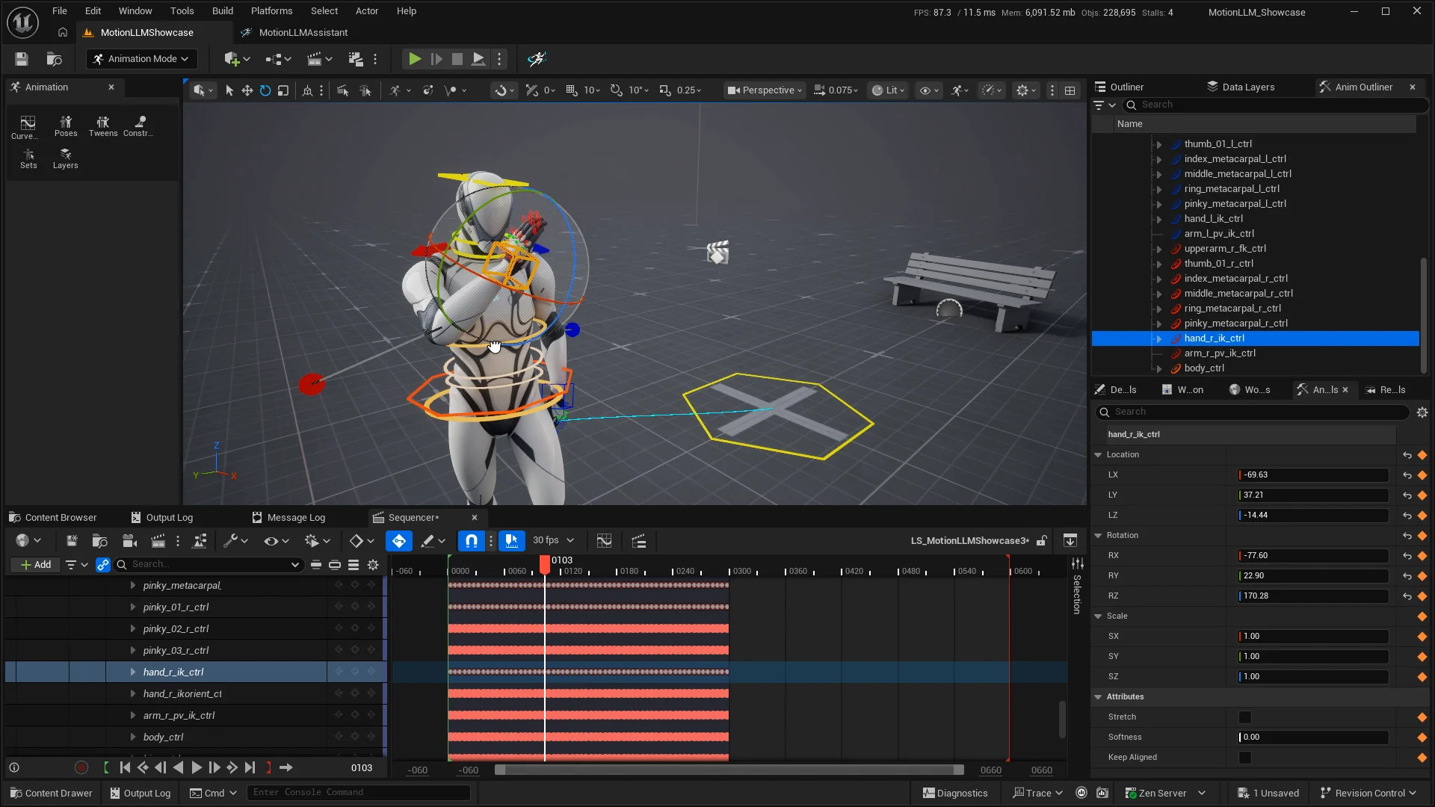
Task: Jump to sequence start in playback controls
Action: coord(125,767)
